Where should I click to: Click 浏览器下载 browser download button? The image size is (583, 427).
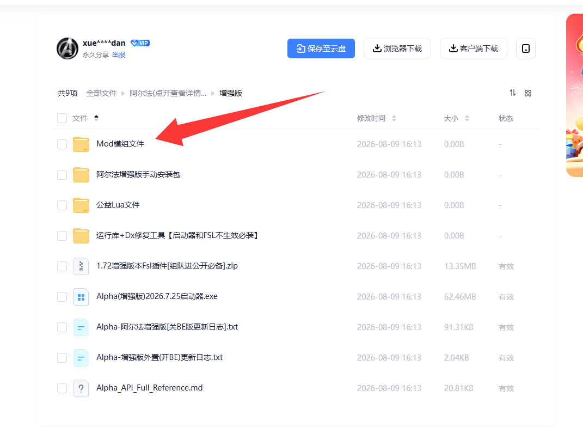tap(397, 48)
